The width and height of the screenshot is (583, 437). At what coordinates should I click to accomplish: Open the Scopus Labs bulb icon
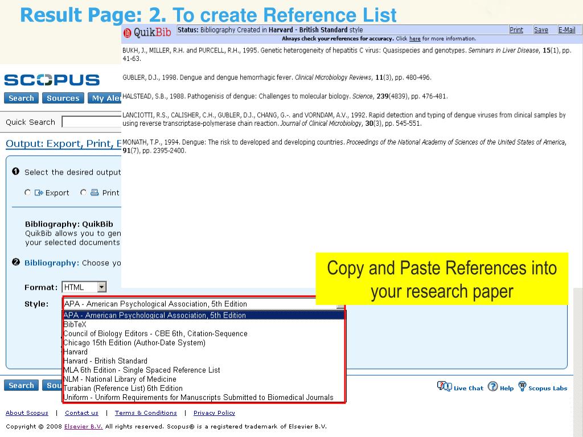[x=523, y=386]
